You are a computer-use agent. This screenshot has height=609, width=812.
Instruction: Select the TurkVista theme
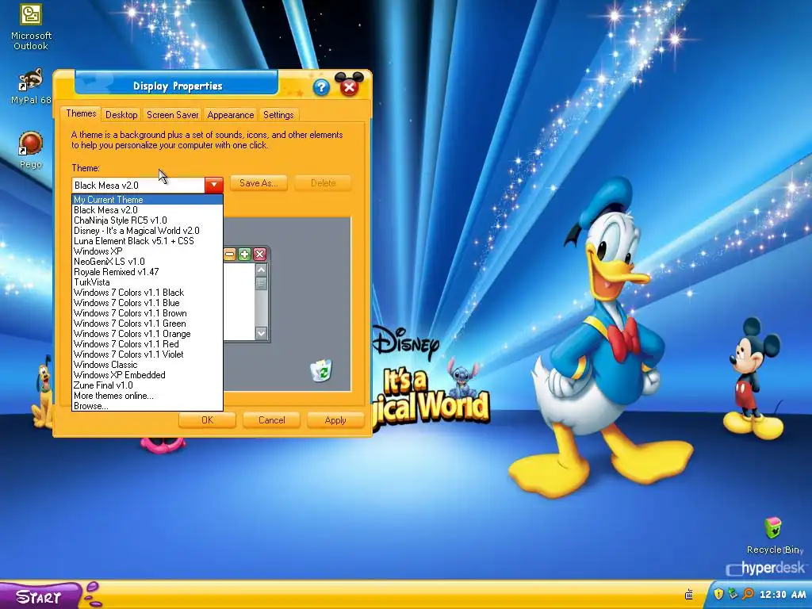[x=147, y=282]
